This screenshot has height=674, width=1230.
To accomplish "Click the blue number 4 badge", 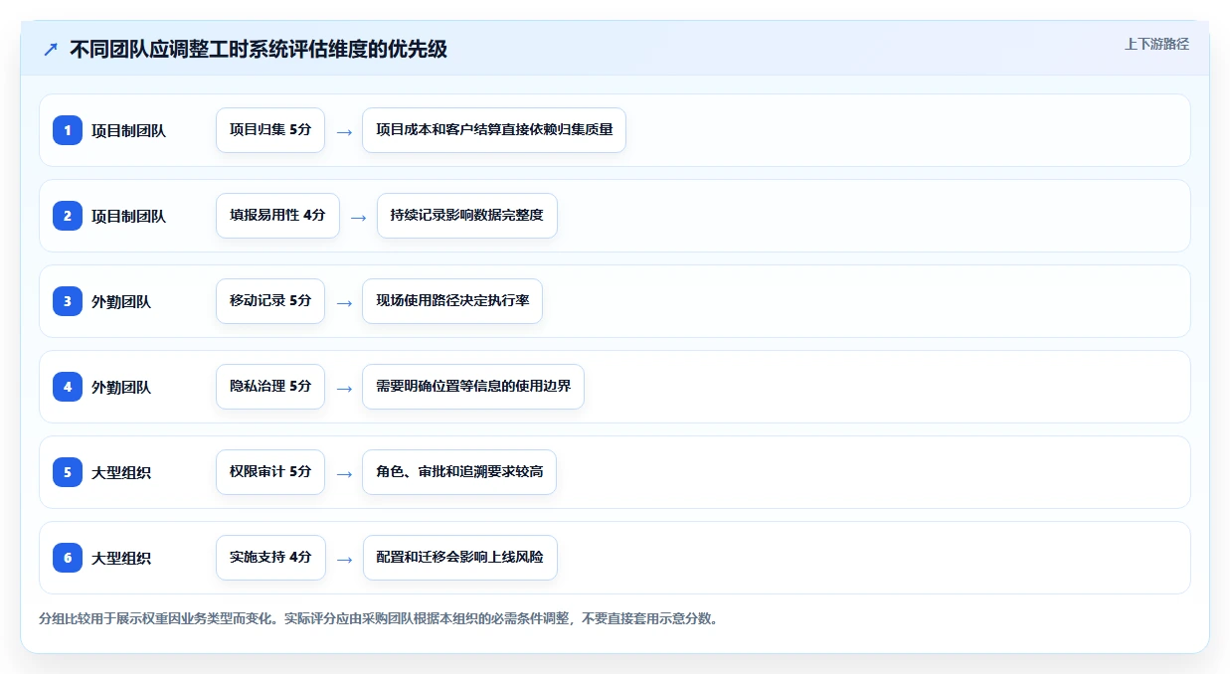I will pyautogui.click(x=68, y=387).
